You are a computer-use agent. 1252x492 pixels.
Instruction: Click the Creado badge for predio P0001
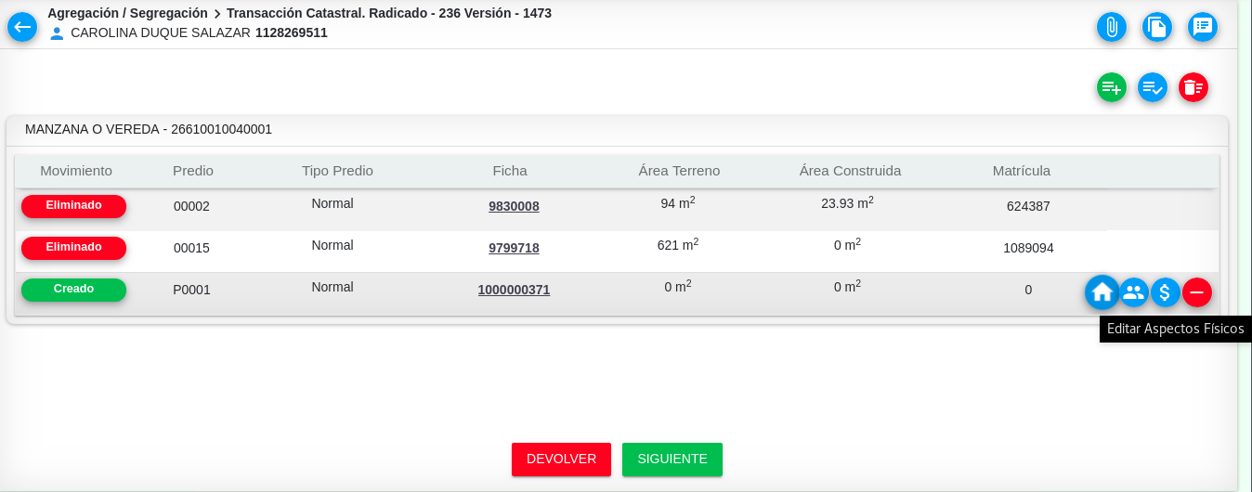73,290
